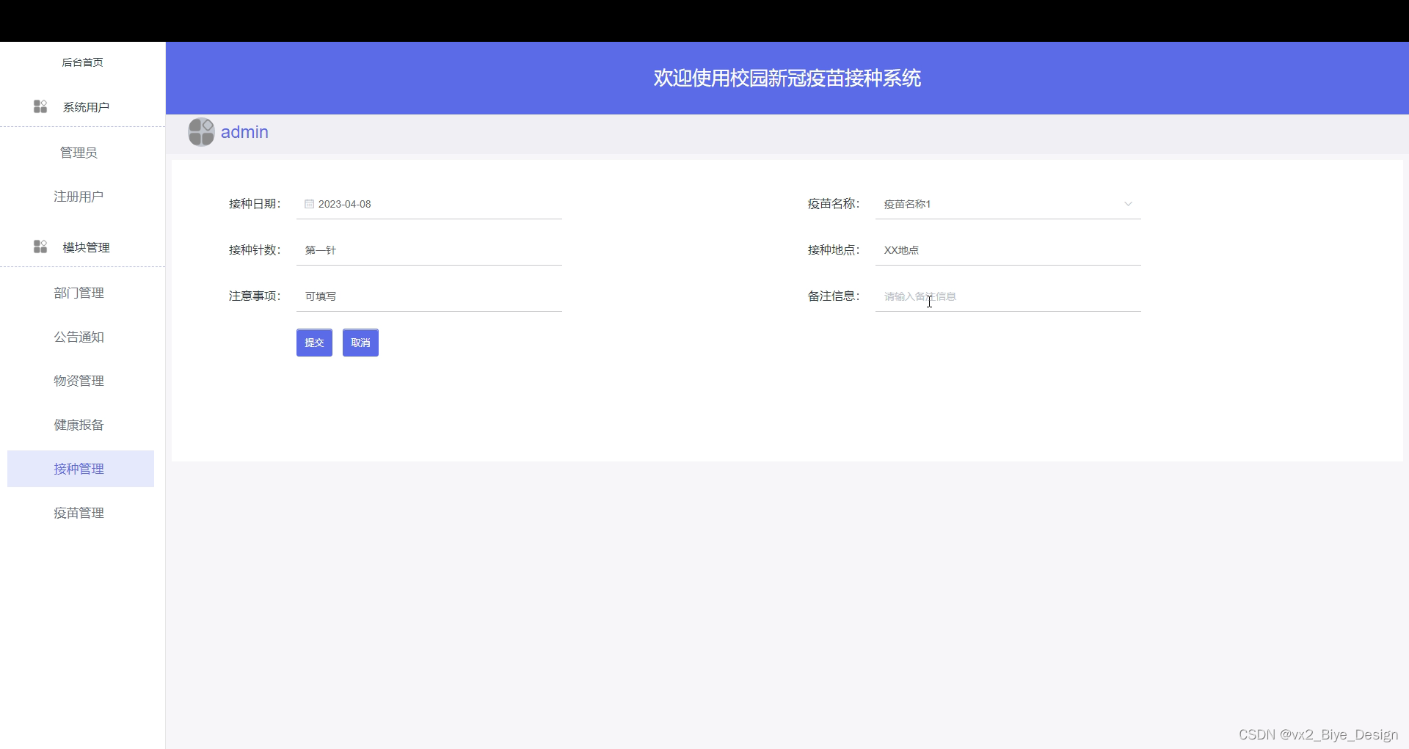This screenshot has width=1409, height=749.
Task: Click the 提交 button
Action: pos(314,343)
